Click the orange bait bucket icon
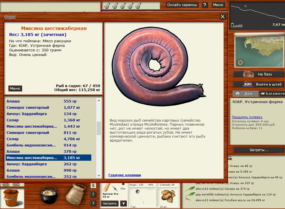Screen dimensions: 285x209 point(11,197)
